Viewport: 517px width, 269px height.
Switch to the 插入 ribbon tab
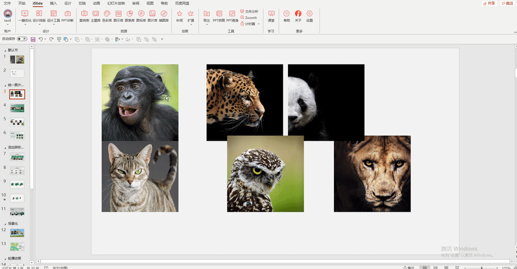coord(53,3)
